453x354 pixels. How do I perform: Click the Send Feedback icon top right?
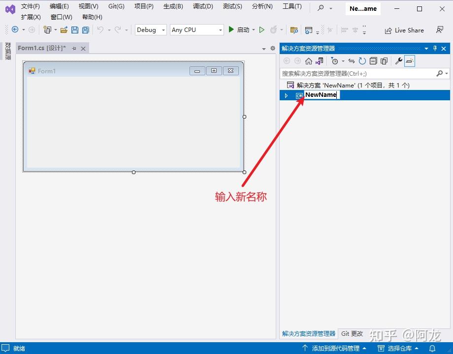pos(439,30)
